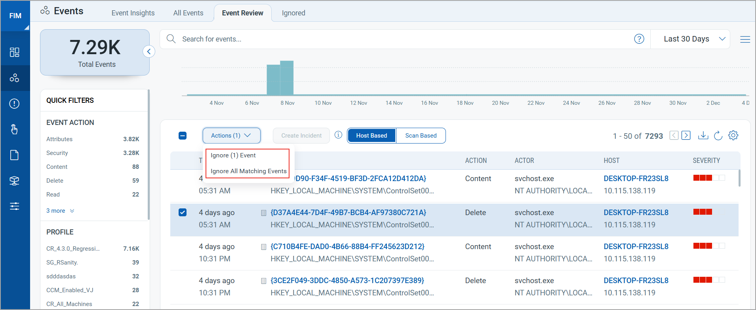Collapse the left filter panel arrow

pos(149,51)
